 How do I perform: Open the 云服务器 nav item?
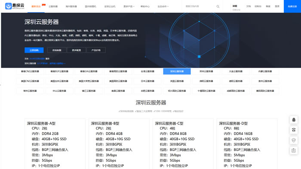(x=53, y=6)
